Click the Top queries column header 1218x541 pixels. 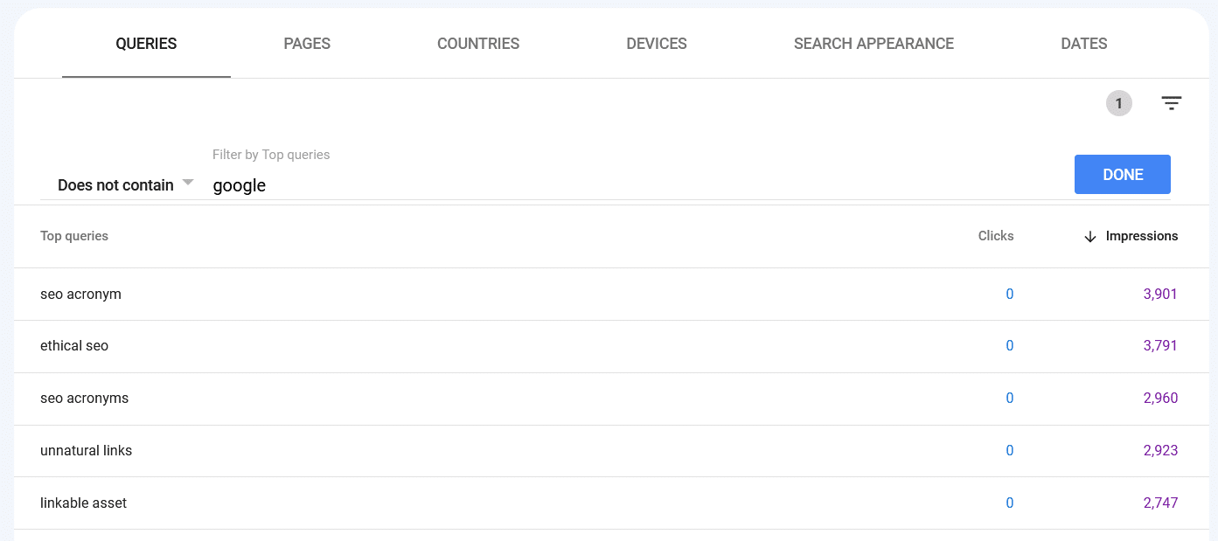pos(74,236)
